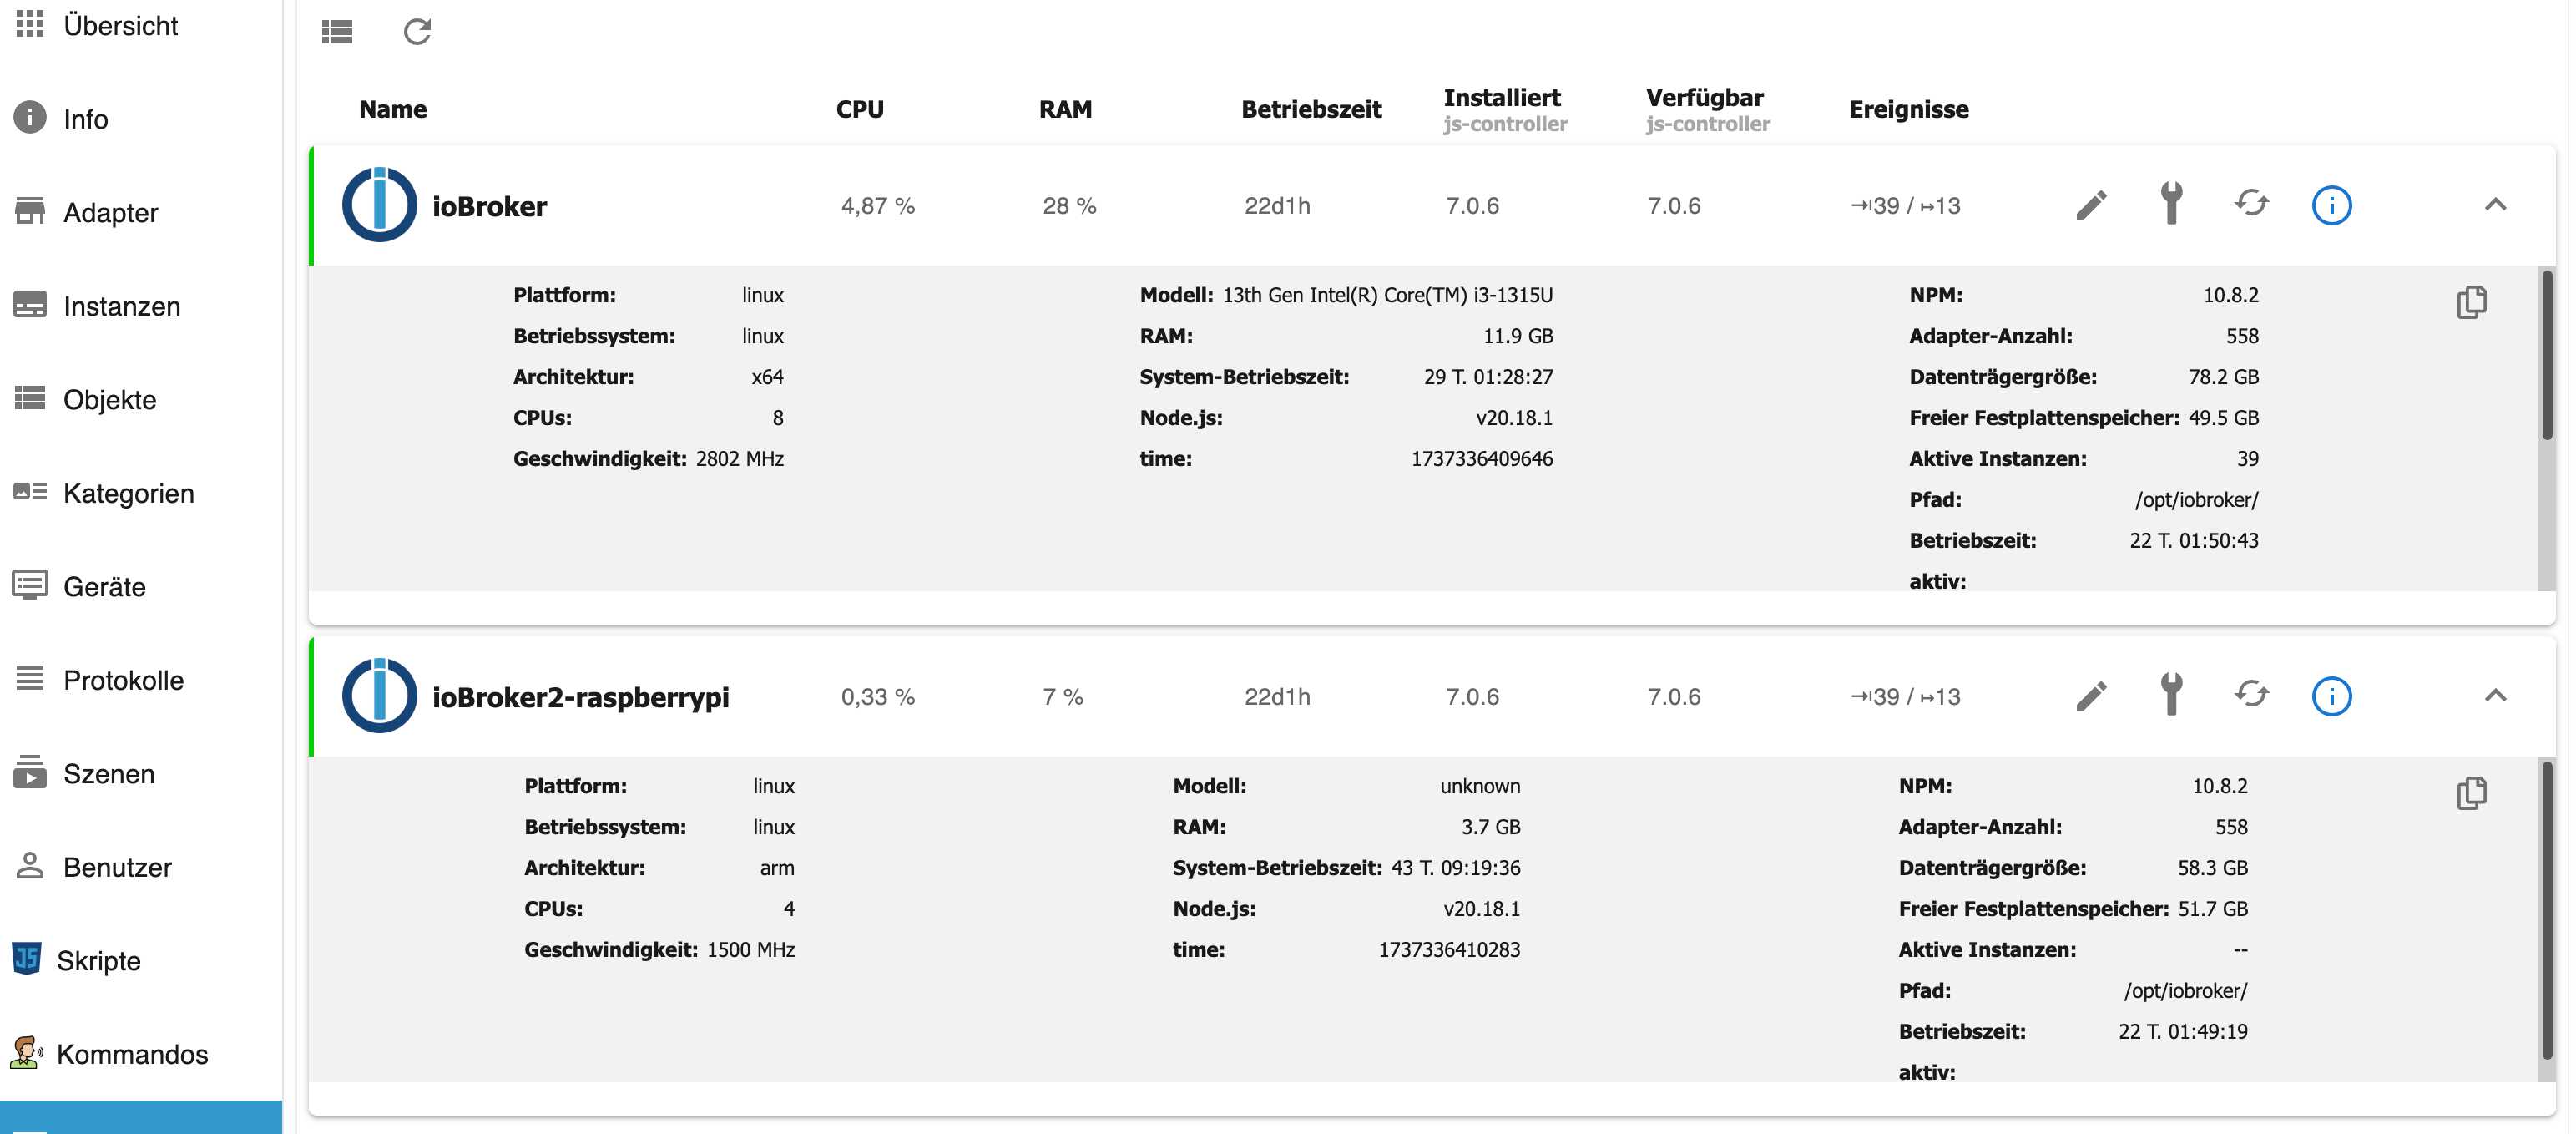
Task: Open Skripte in the sidebar
Action: [98, 960]
